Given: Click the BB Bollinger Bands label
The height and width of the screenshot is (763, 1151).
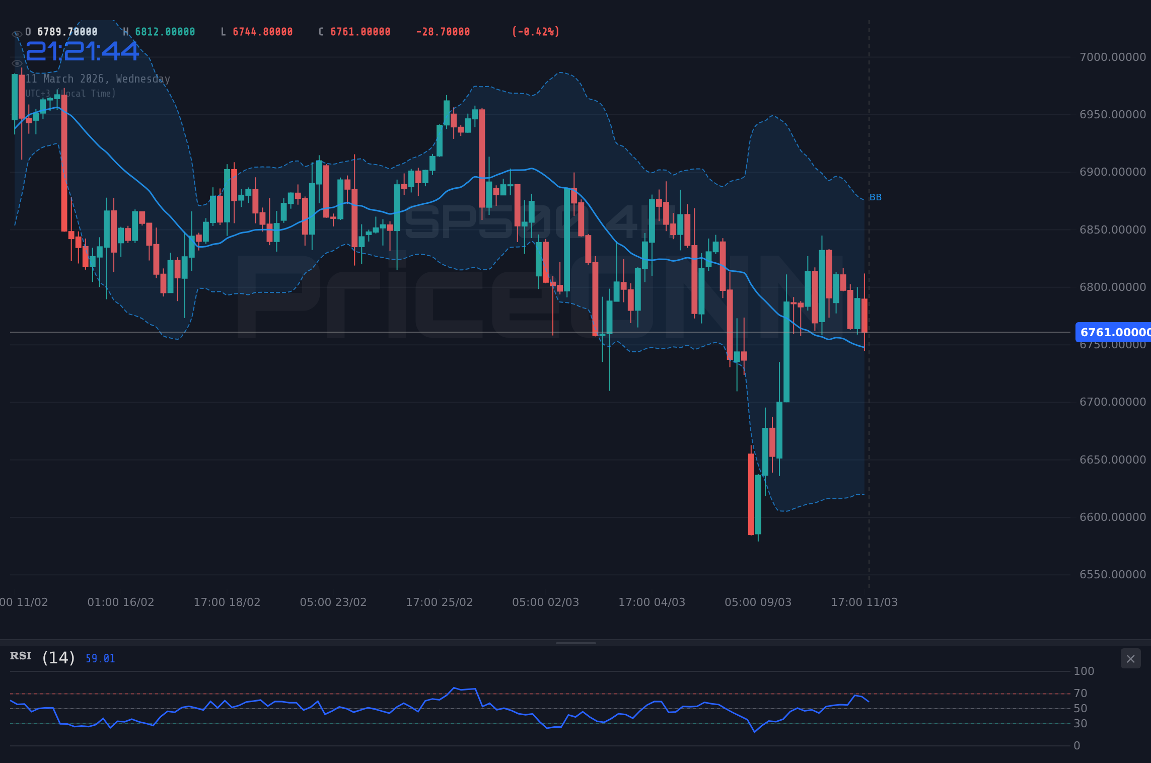Looking at the screenshot, I should 875,197.
